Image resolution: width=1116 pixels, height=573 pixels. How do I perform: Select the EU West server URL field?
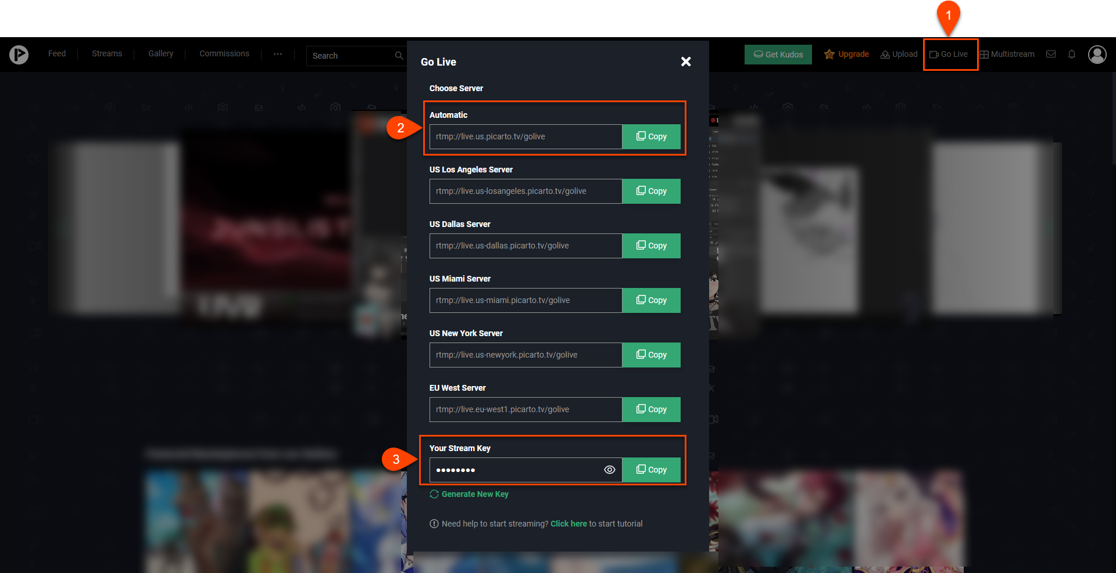click(525, 409)
